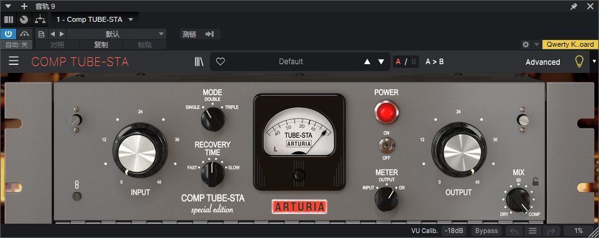The height and width of the screenshot is (238, 599).
Task: Click the red ARTURIA logo badge
Action: [x=299, y=207]
